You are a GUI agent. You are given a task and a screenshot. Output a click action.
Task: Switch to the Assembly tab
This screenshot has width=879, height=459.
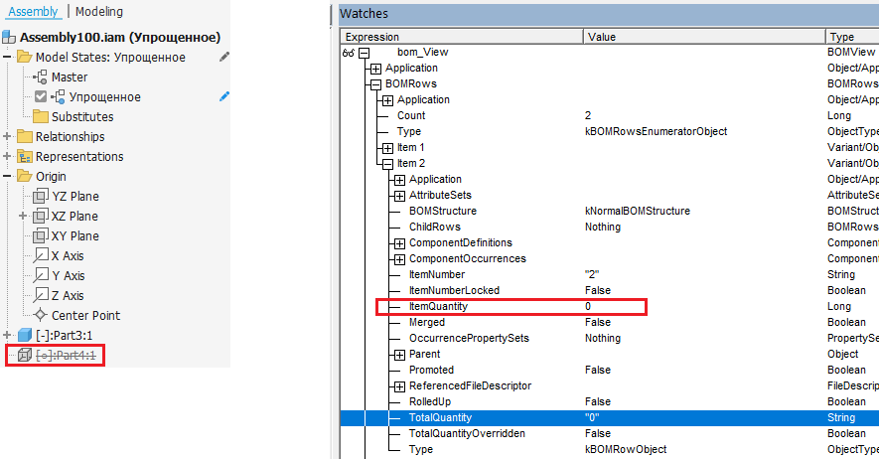[x=33, y=12]
